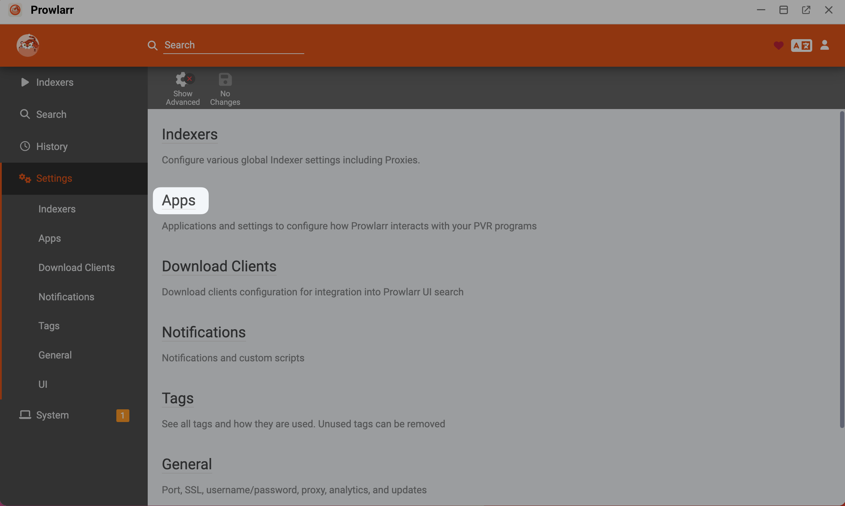Select the Indexers play icon in the sidebar
Viewport: 845px width, 506px height.
[25, 82]
